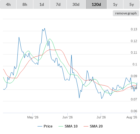This screenshot has height=134, width=140.
Task: Switch to the 8h time range
Action: tap(25, 4)
